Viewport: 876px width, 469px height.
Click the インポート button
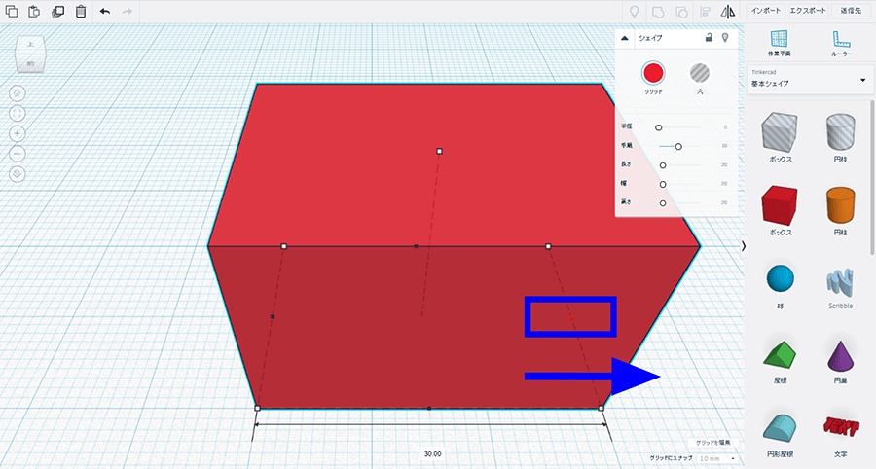coord(766,11)
